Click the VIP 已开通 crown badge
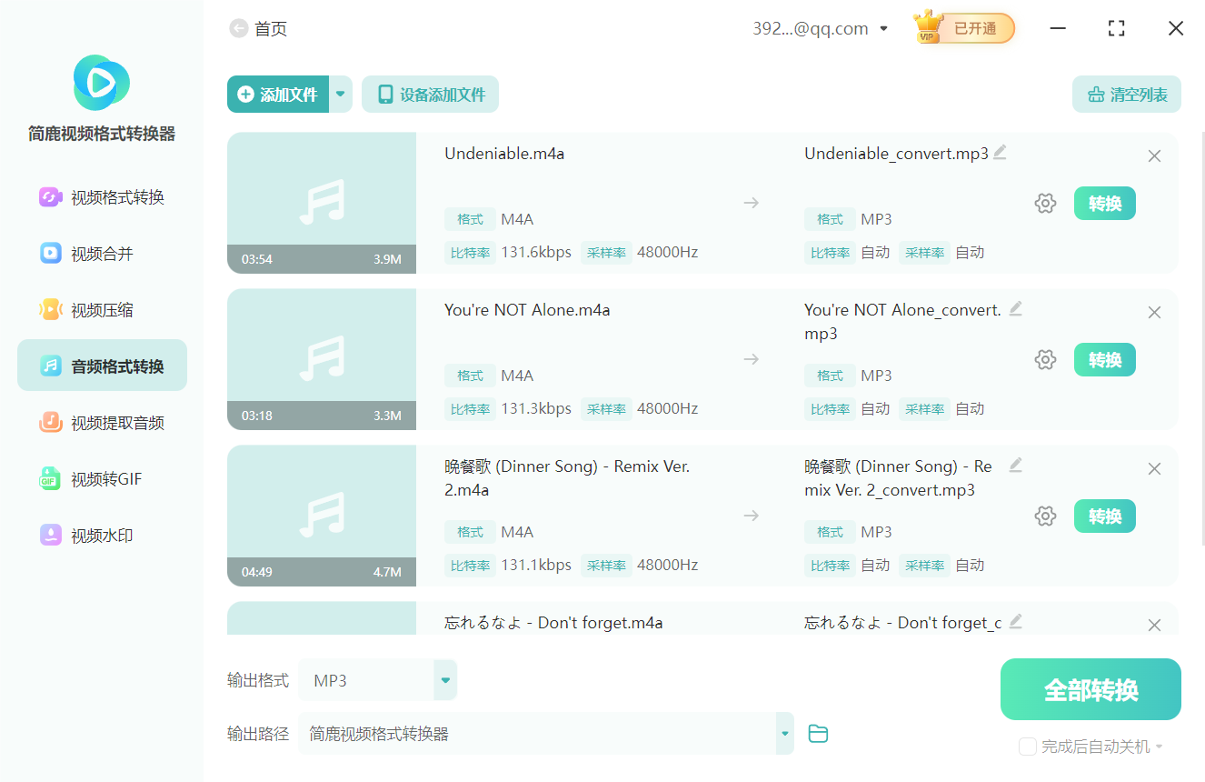 [x=963, y=28]
